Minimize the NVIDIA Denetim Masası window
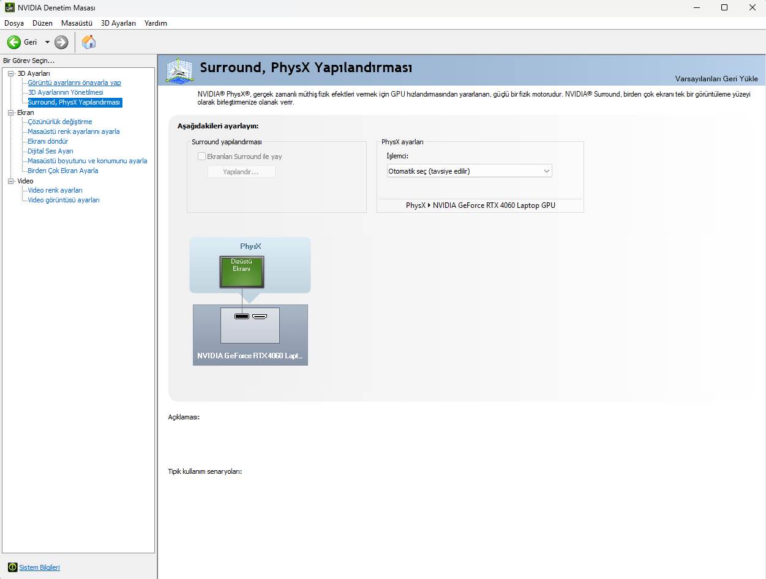The image size is (766, 579). 697,7
